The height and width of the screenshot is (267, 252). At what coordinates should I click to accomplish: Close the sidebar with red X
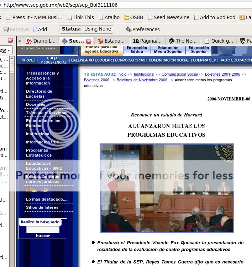click(10, 40)
